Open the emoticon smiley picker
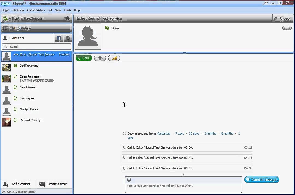The width and height of the screenshot is (295, 195). [x=129, y=180]
